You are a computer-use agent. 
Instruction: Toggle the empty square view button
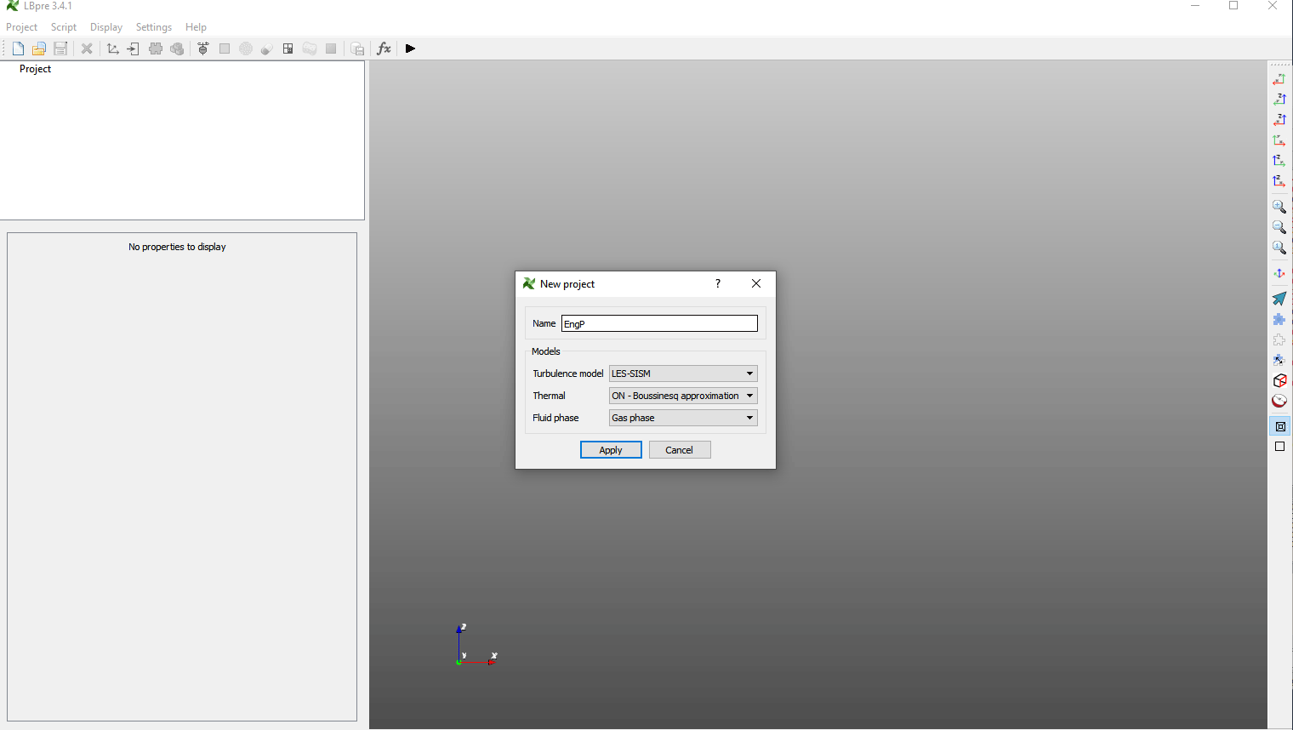click(1279, 447)
